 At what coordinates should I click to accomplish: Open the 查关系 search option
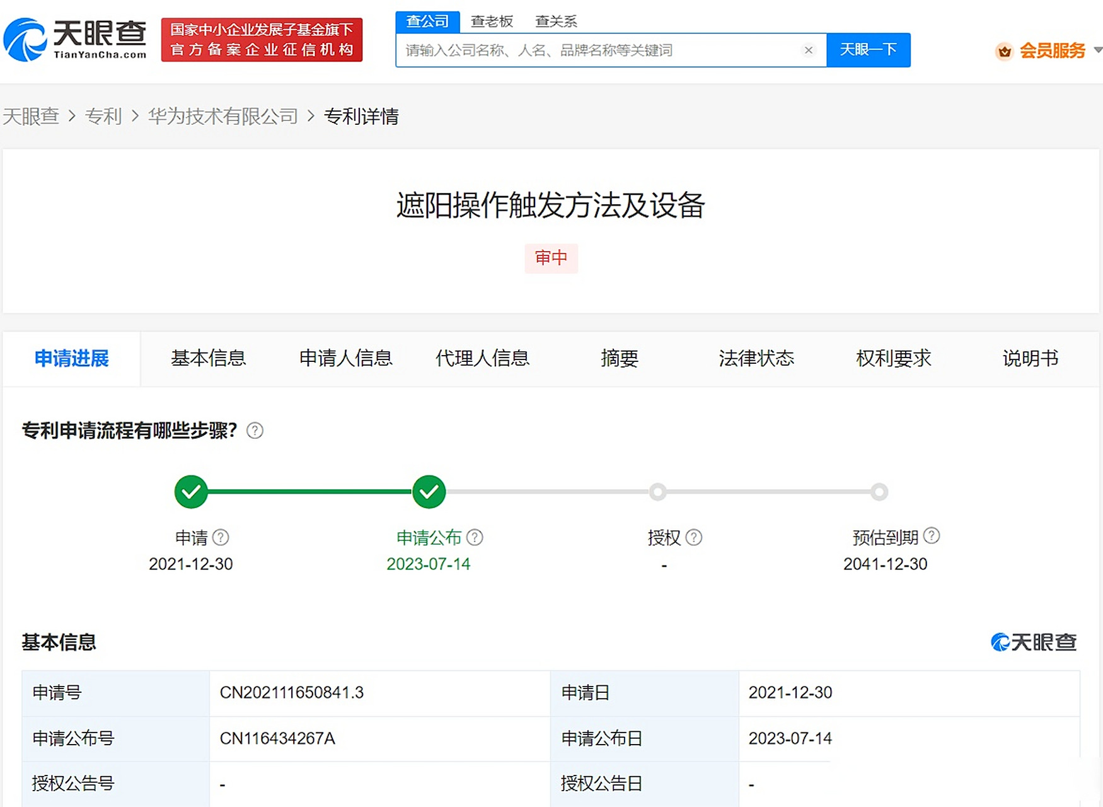pos(556,21)
